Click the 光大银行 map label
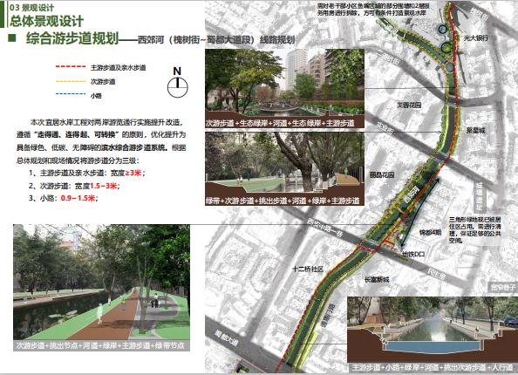518x375 pixels. tap(476, 38)
